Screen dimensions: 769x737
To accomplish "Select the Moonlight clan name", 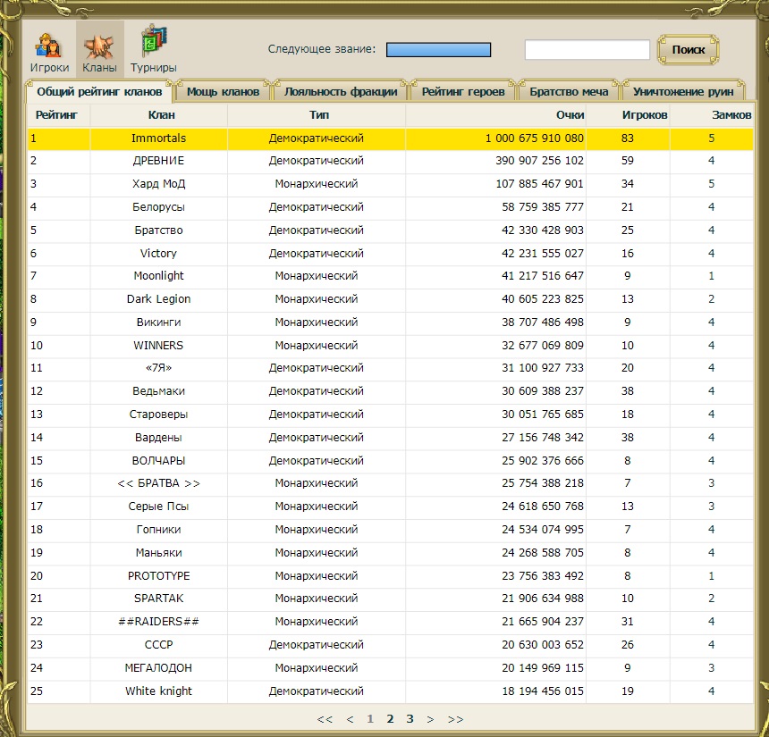I will (158, 275).
